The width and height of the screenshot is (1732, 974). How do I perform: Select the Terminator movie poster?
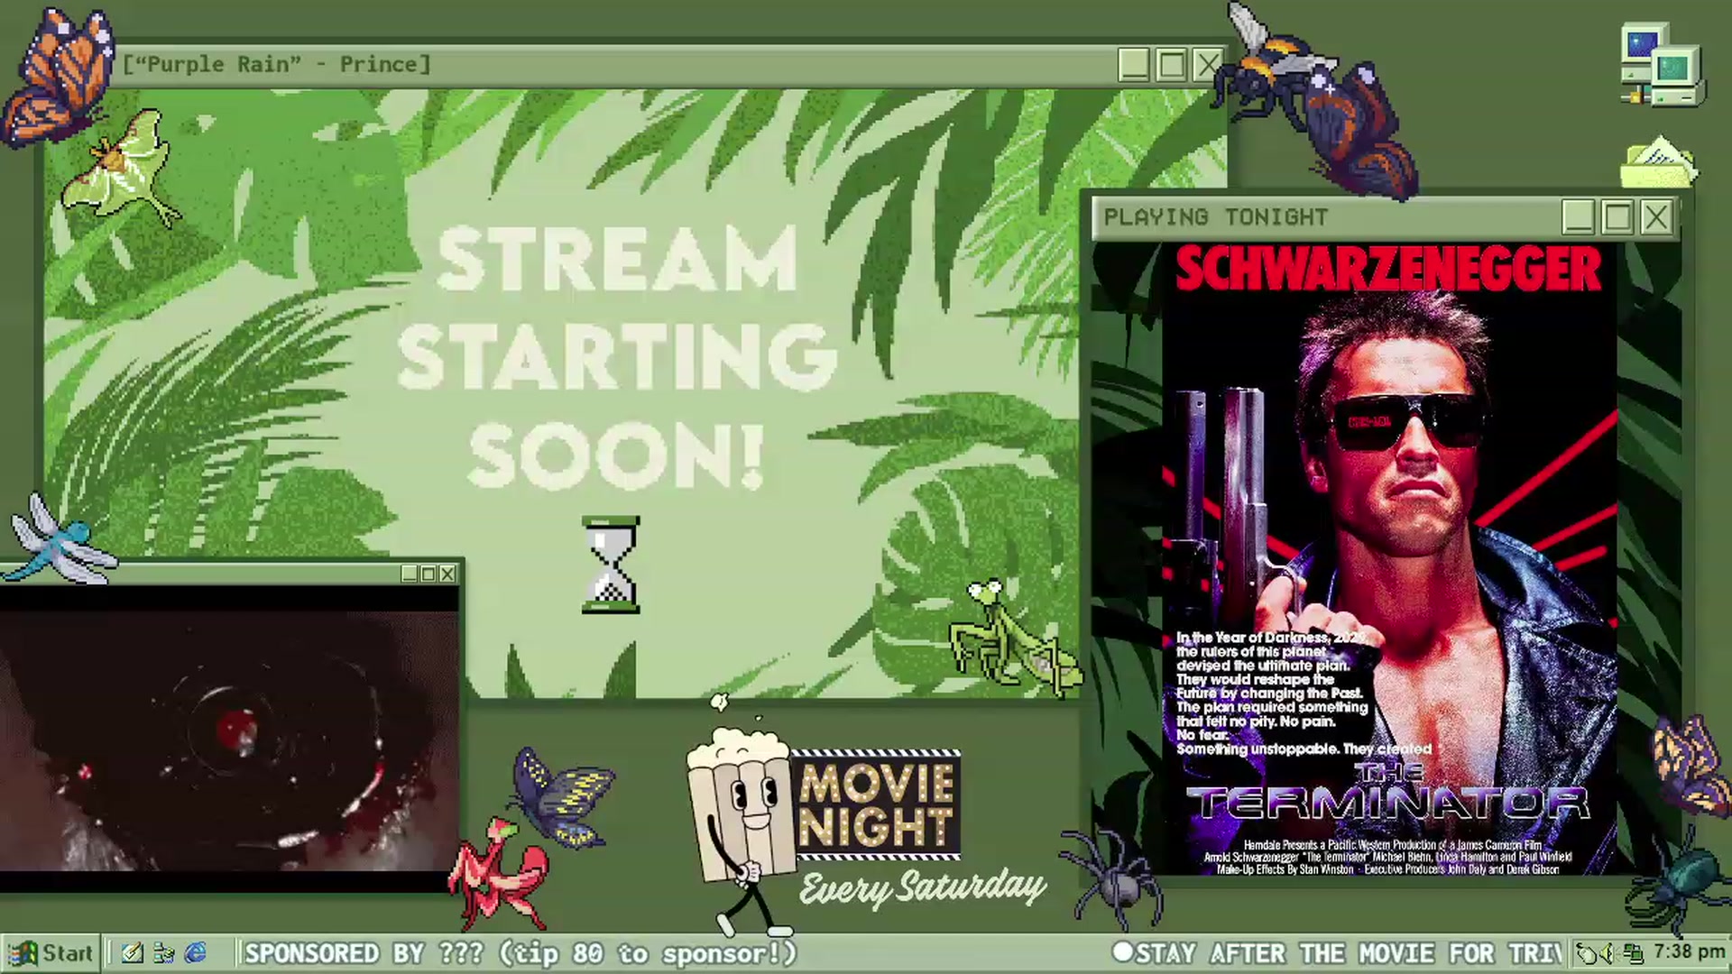[x=1389, y=559]
